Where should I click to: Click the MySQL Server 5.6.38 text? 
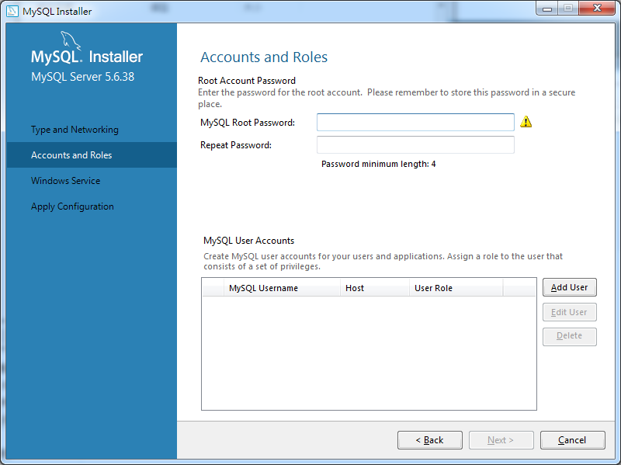pyautogui.click(x=83, y=76)
